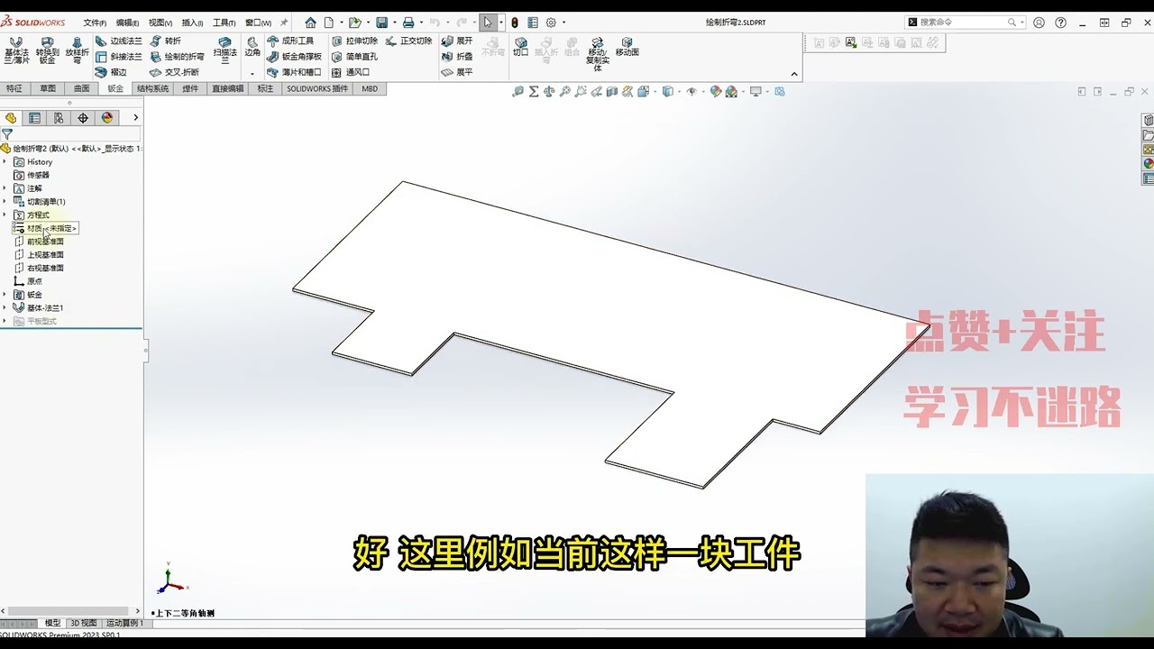Open the Window (窗口) menu

(x=258, y=23)
